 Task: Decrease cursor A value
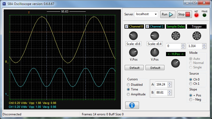pyautogui.click(x=170, y=86)
